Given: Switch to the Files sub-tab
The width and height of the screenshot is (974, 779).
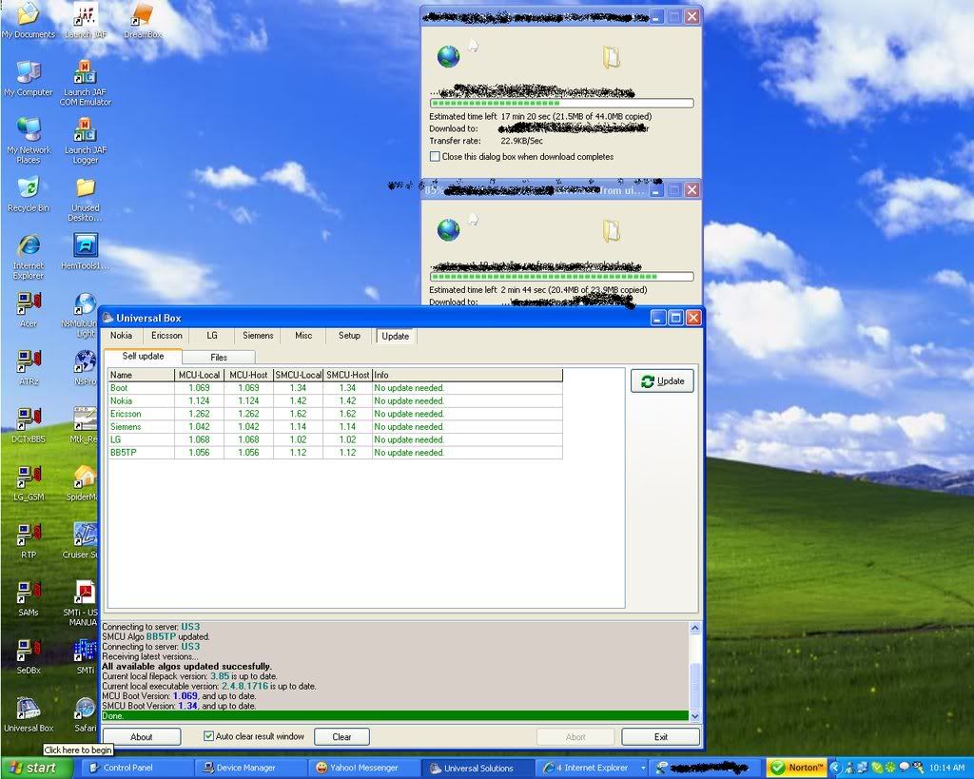Looking at the screenshot, I should click(219, 358).
